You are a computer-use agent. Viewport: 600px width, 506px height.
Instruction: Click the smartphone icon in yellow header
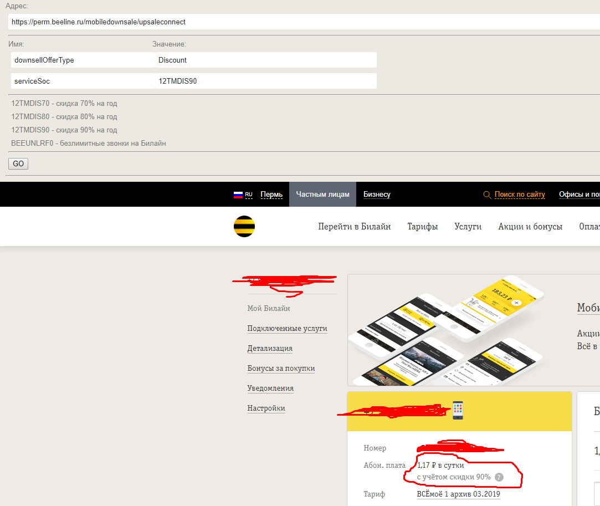point(458,410)
